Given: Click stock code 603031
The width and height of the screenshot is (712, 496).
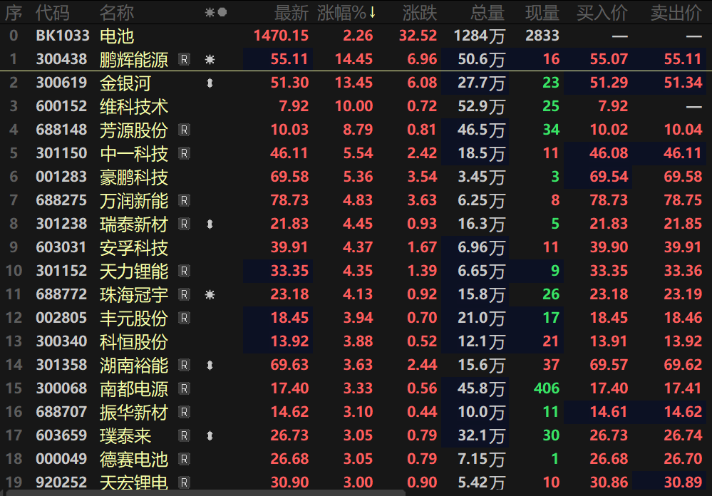Looking at the screenshot, I should coord(61,247).
